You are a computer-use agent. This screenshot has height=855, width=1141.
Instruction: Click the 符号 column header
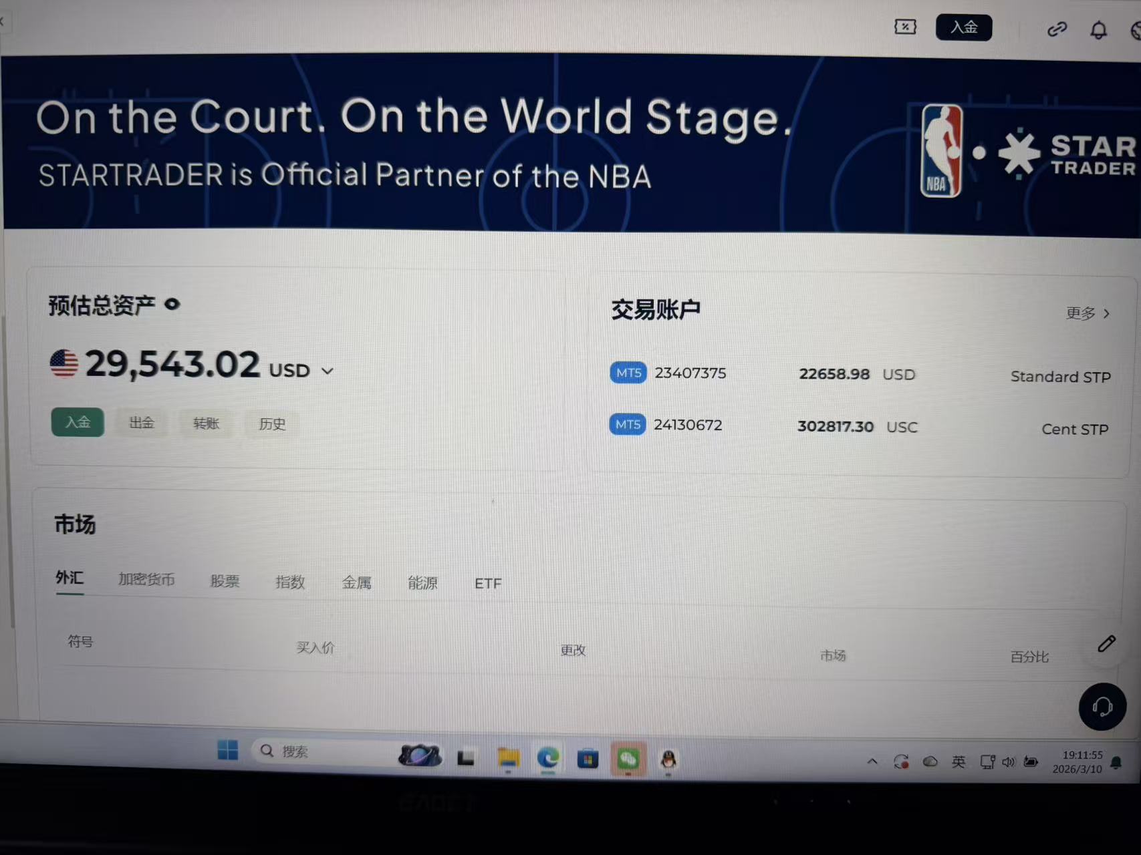pyautogui.click(x=80, y=641)
